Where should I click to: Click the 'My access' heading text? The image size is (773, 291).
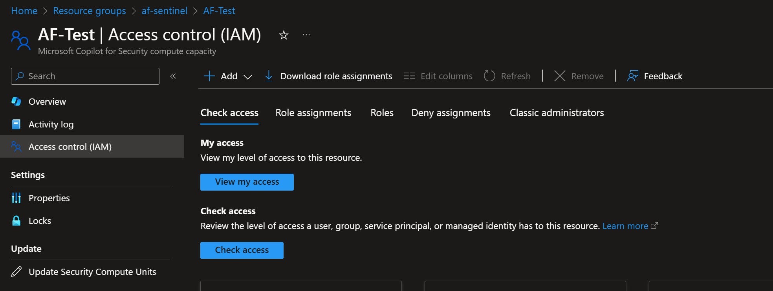[x=222, y=143]
